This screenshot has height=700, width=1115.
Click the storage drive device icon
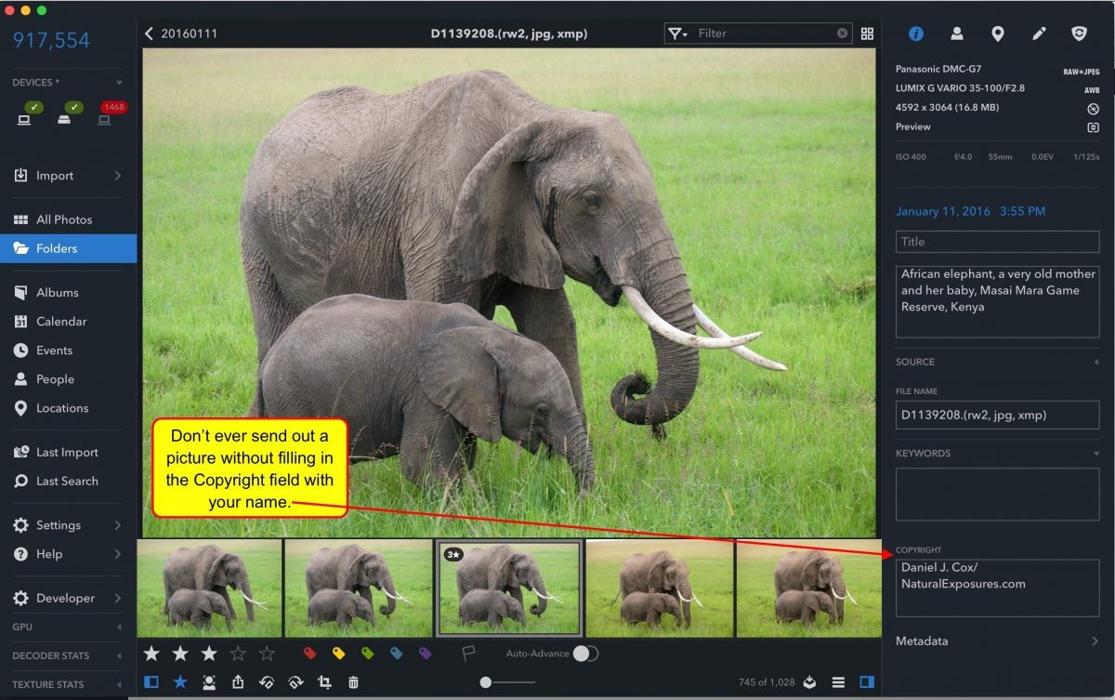65,119
